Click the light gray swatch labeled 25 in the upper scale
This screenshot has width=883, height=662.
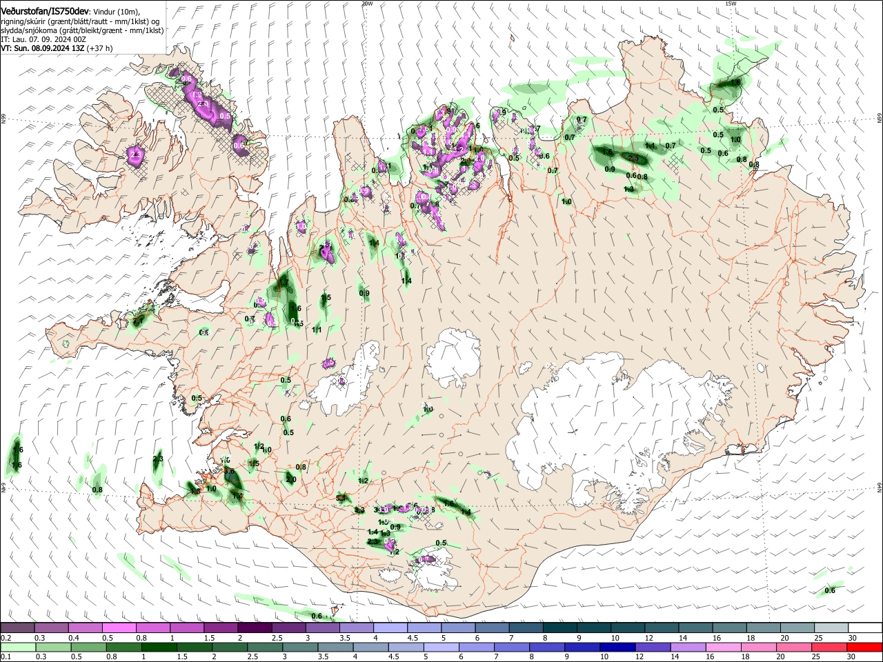(x=831, y=628)
